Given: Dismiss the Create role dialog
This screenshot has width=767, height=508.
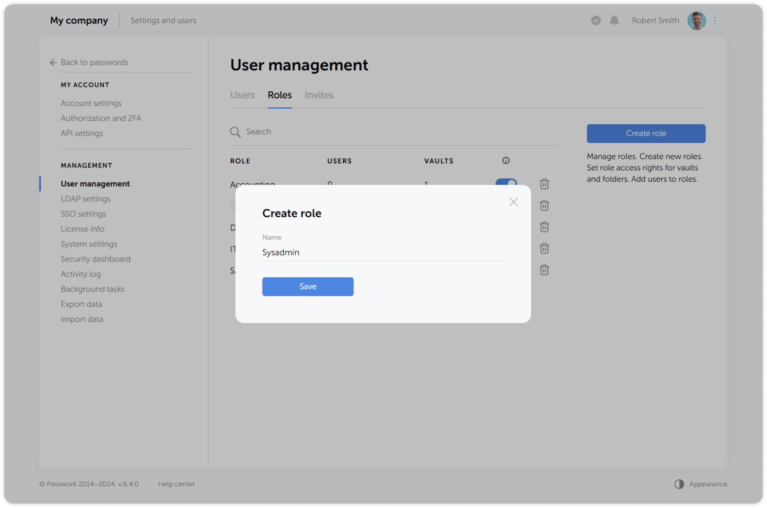Looking at the screenshot, I should coord(513,202).
